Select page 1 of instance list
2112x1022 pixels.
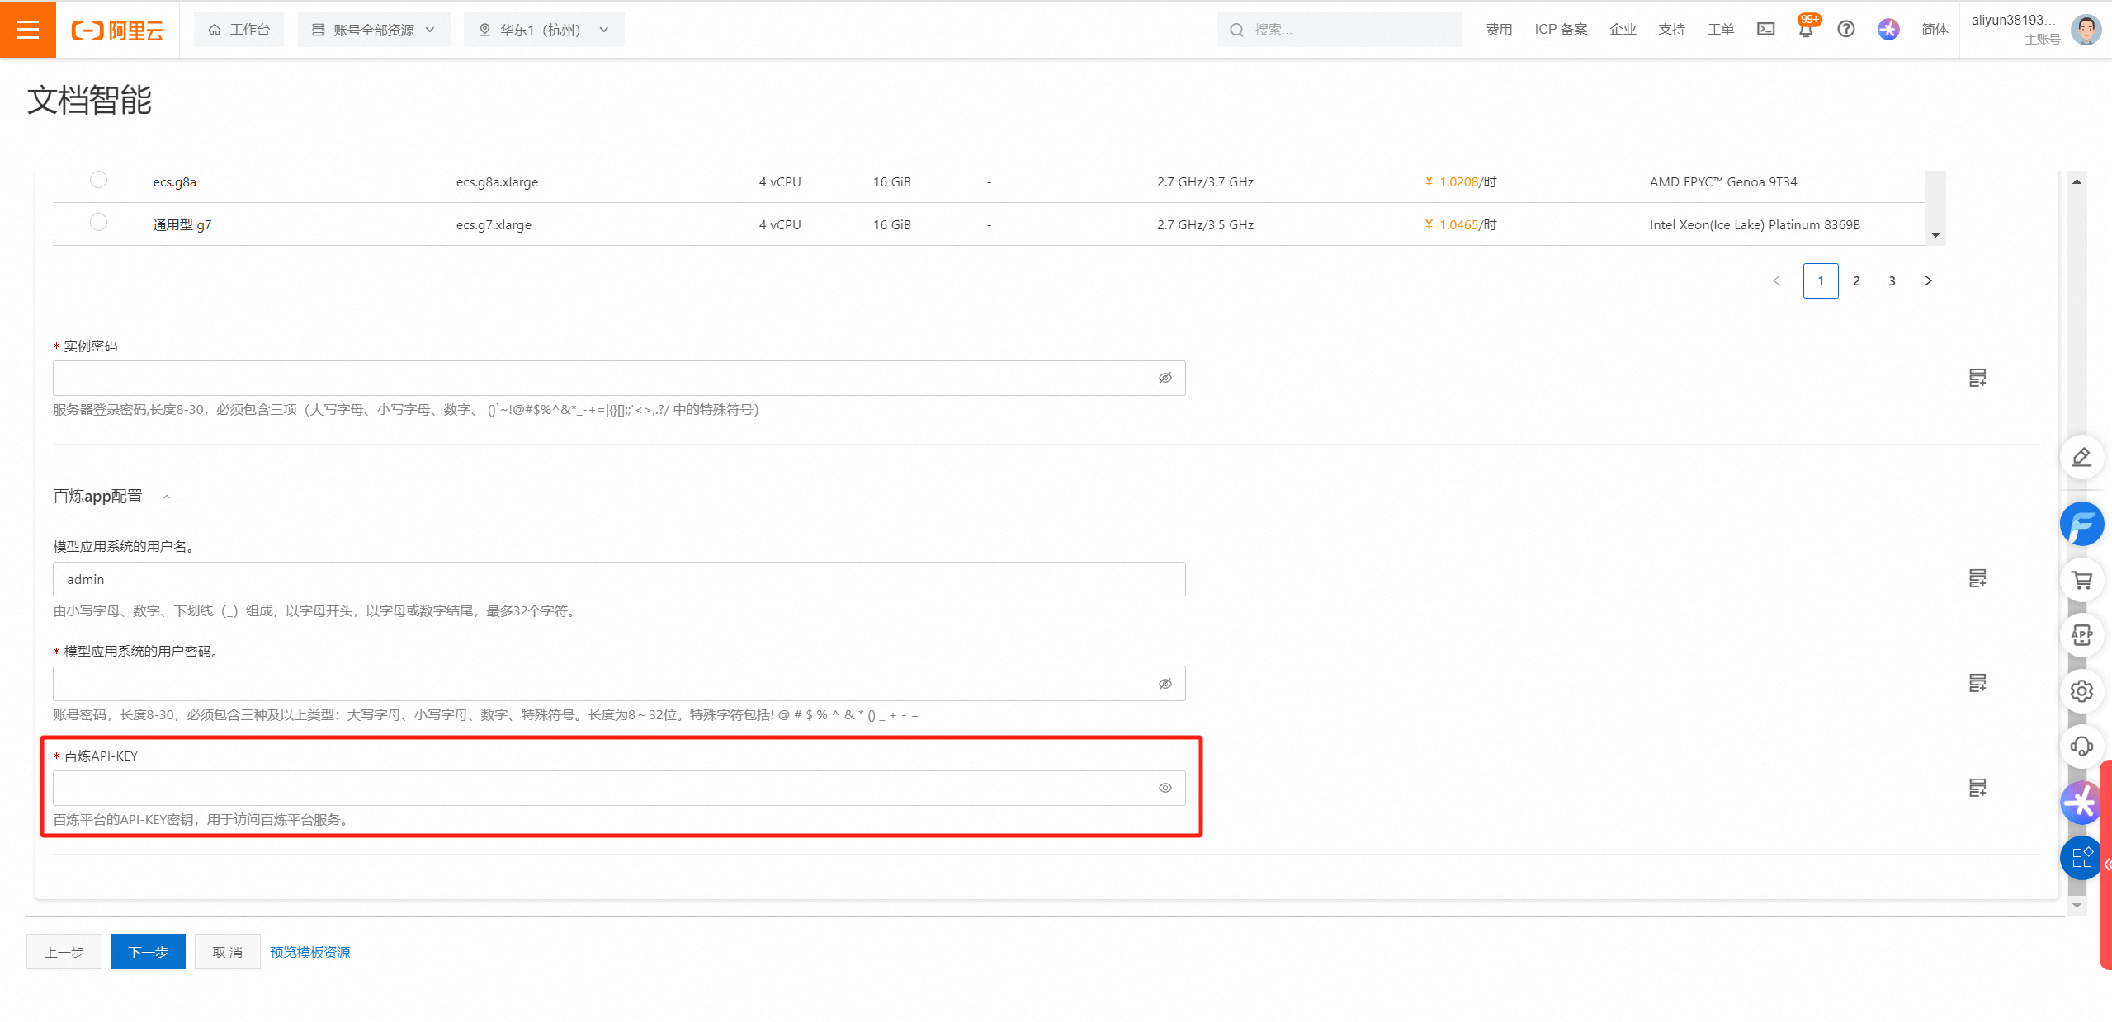(x=1821, y=281)
